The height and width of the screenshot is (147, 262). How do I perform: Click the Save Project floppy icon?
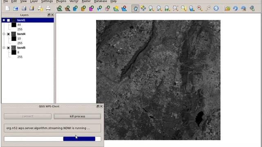pyautogui.click(x=24, y=8)
